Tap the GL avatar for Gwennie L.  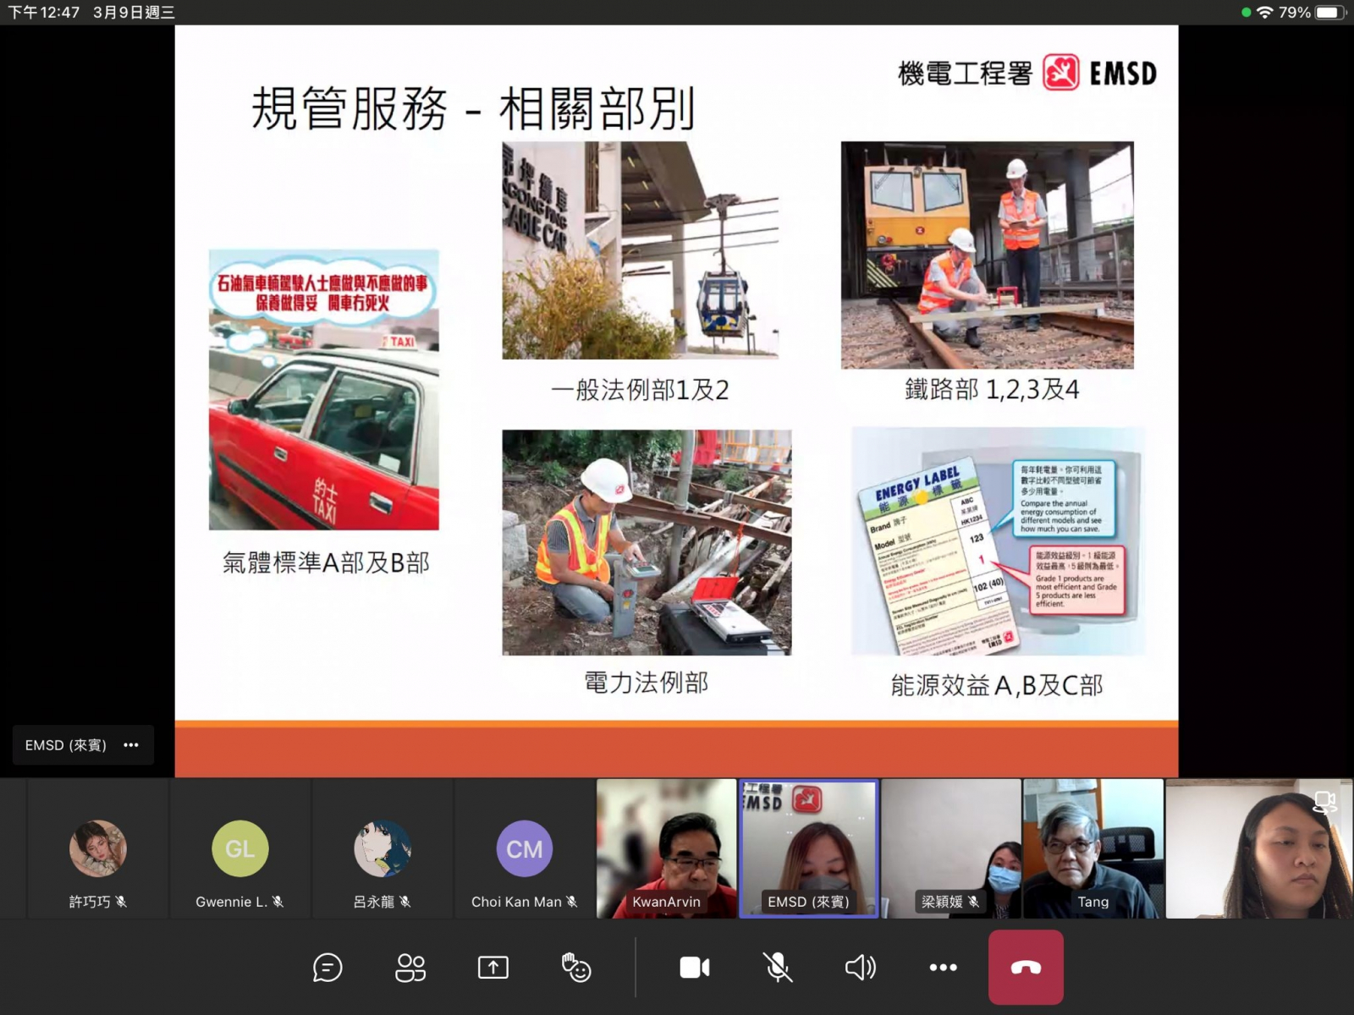[240, 848]
